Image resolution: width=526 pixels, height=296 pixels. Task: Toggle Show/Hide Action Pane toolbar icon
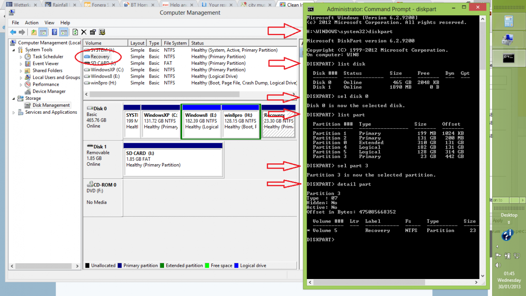pos(63,32)
